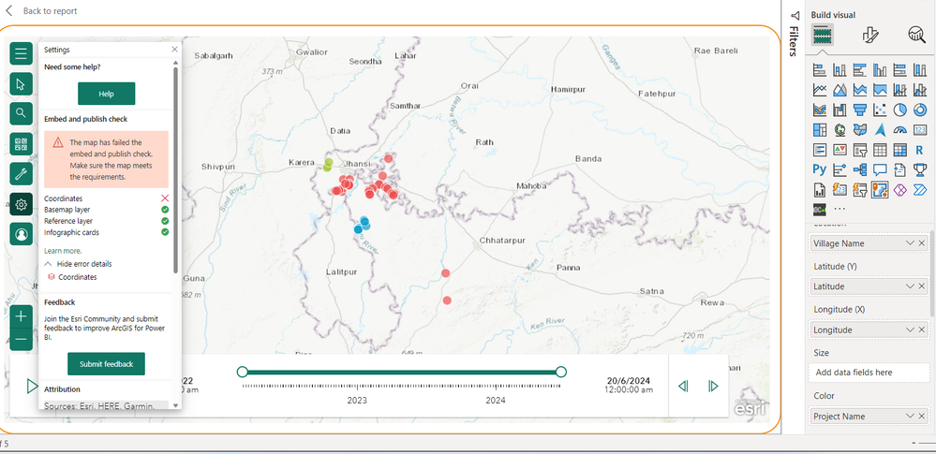
Task: Open Latitude field dropdown chevron
Action: pyautogui.click(x=910, y=286)
